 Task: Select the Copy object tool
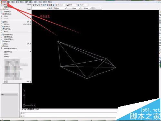[160, 15]
